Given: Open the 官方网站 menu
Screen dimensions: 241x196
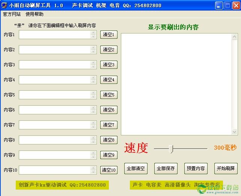Looking at the screenshot, I should 12,14.
